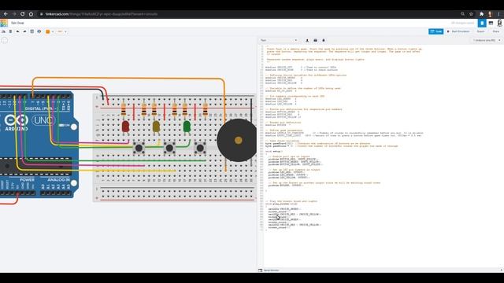Screen dimensions: 504x283
Task: Click the orange wire color swatch
Action: (48, 31)
